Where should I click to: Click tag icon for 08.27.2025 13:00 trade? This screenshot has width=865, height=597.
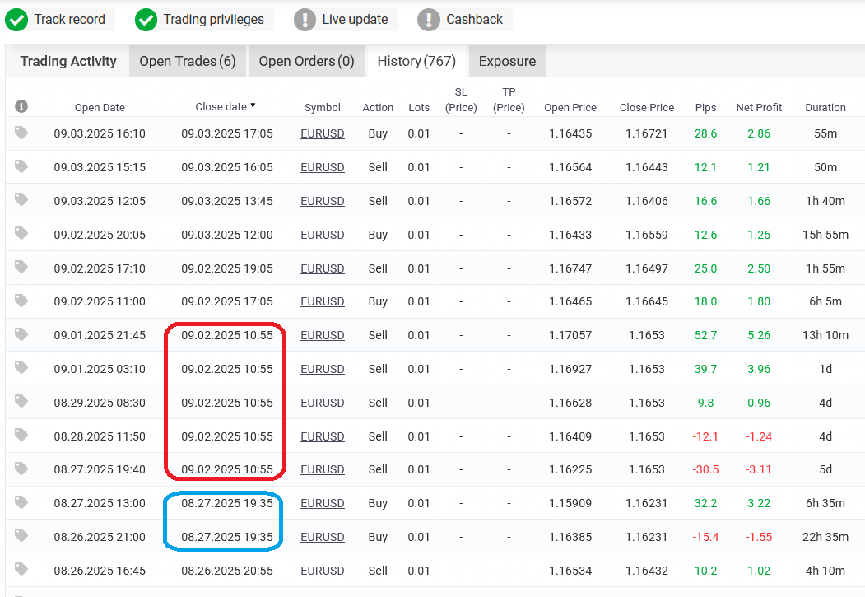(21, 502)
